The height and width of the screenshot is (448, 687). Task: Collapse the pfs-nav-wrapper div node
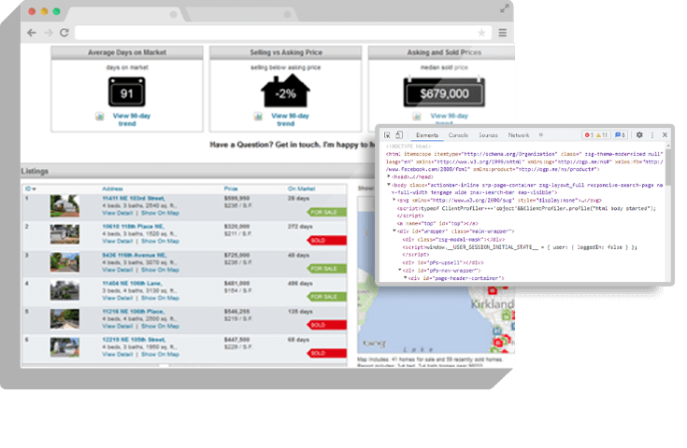(x=400, y=271)
